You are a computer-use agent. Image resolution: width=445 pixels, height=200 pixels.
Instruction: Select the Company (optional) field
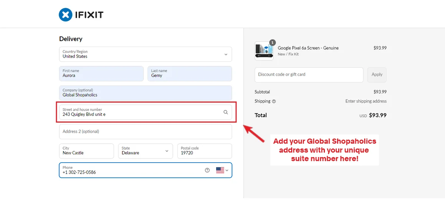(145, 93)
